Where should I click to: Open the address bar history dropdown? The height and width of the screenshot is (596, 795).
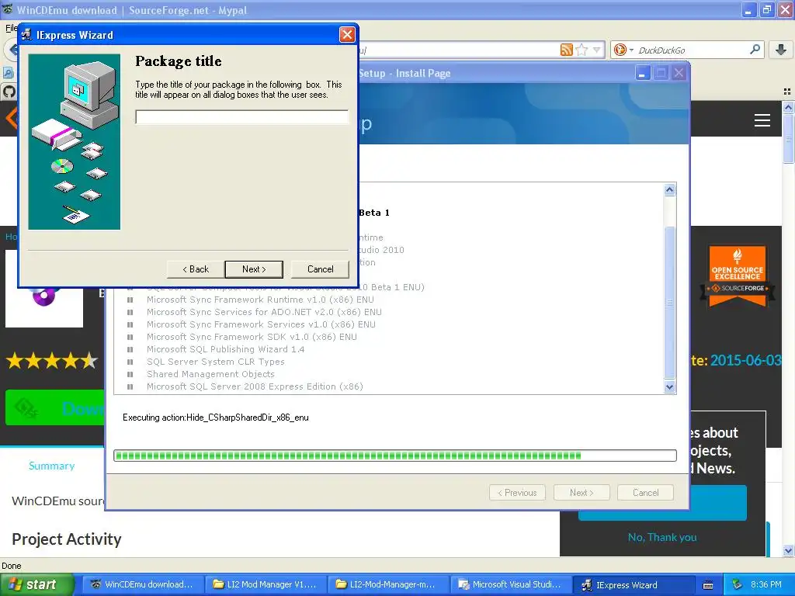click(x=597, y=50)
